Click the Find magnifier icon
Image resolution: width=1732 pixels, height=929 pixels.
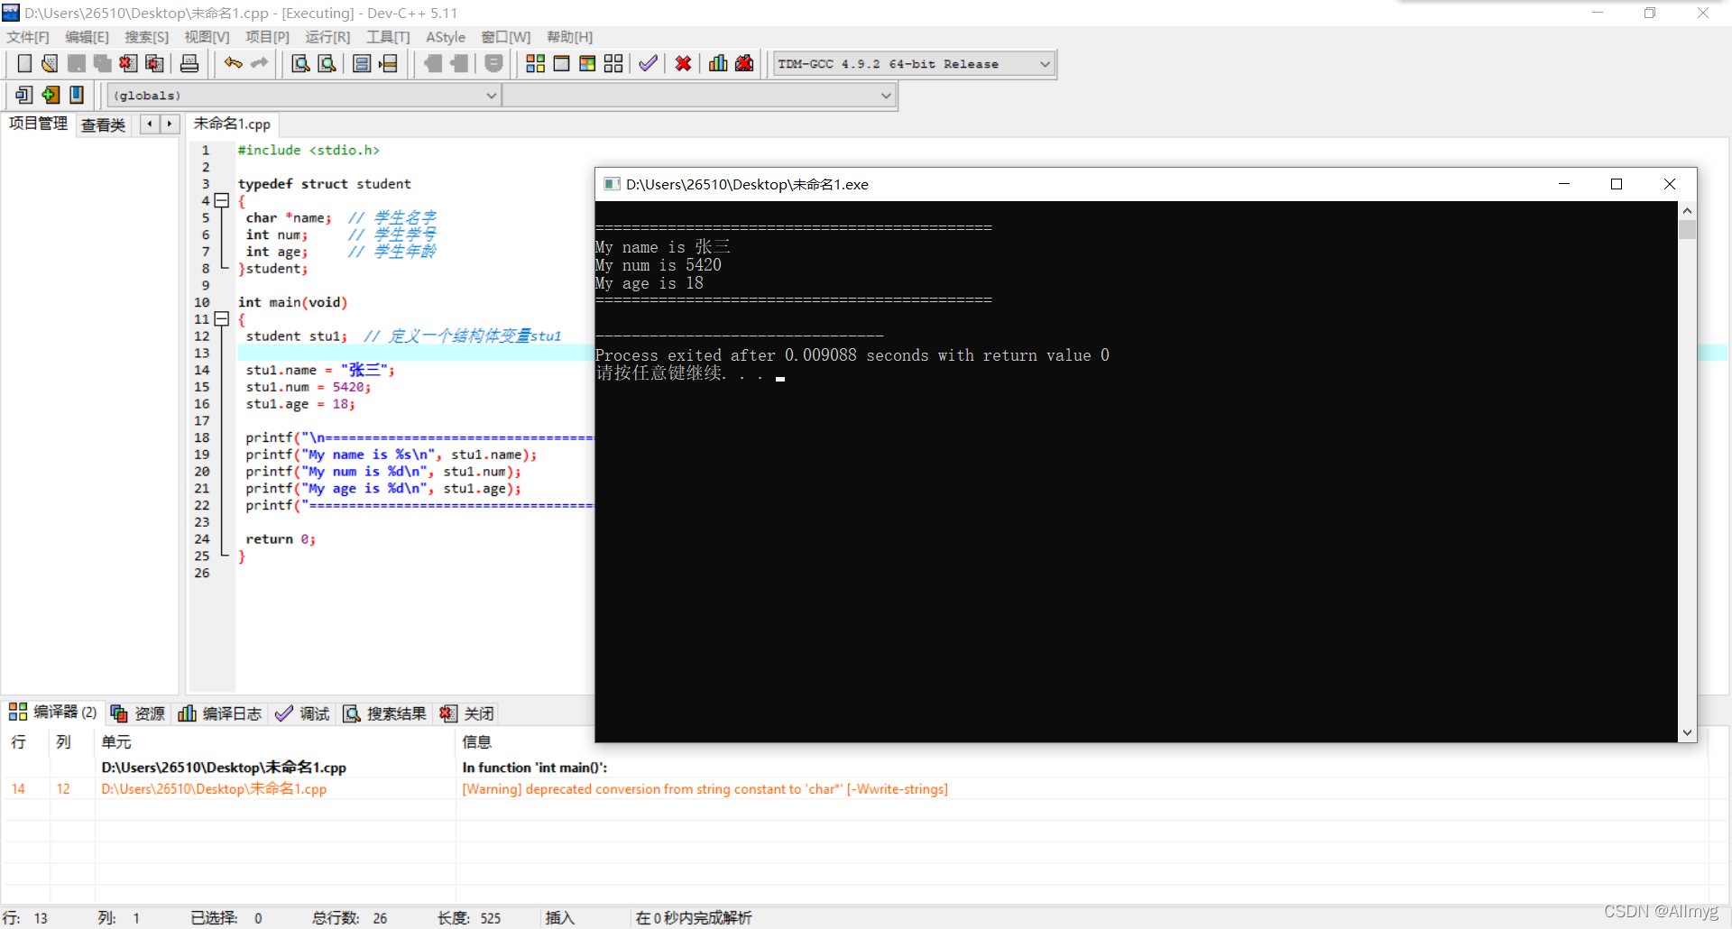pyautogui.click(x=301, y=63)
